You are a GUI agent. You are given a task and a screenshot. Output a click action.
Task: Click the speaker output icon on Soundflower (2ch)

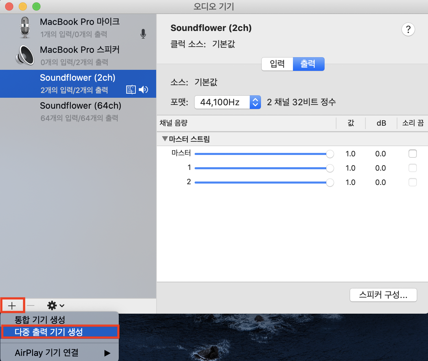[x=144, y=90]
